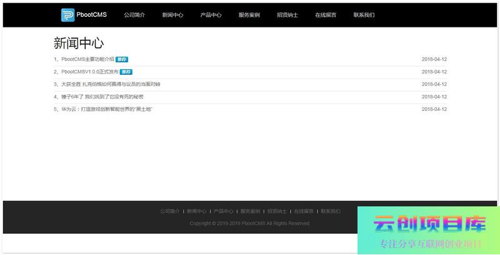The height and width of the screenshot is (255, 500).
Task: Open 服务案例 in the header menu
Action: point(249,15)
